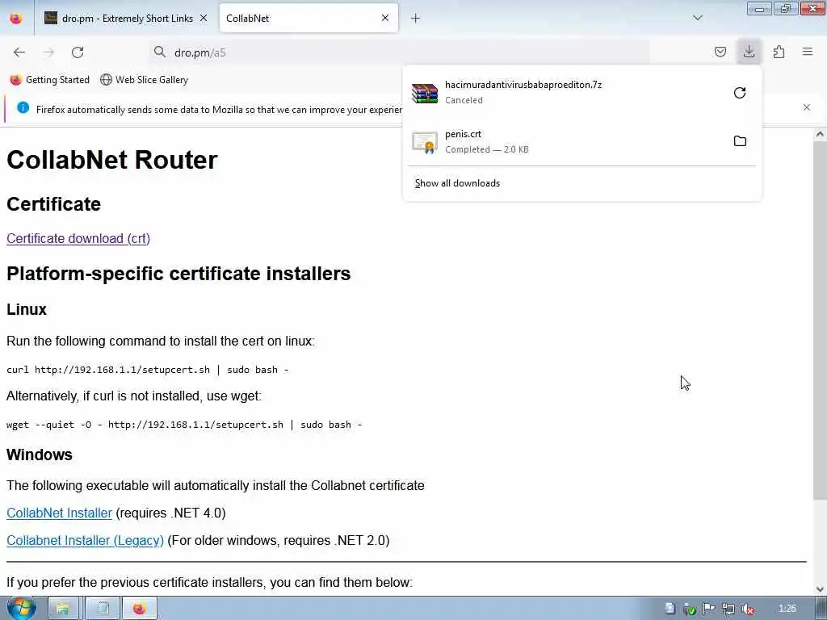This screenshot has height=620, width=827.
Task: Click the taskbar clock showing 1:26
Action: coord(787,609)
